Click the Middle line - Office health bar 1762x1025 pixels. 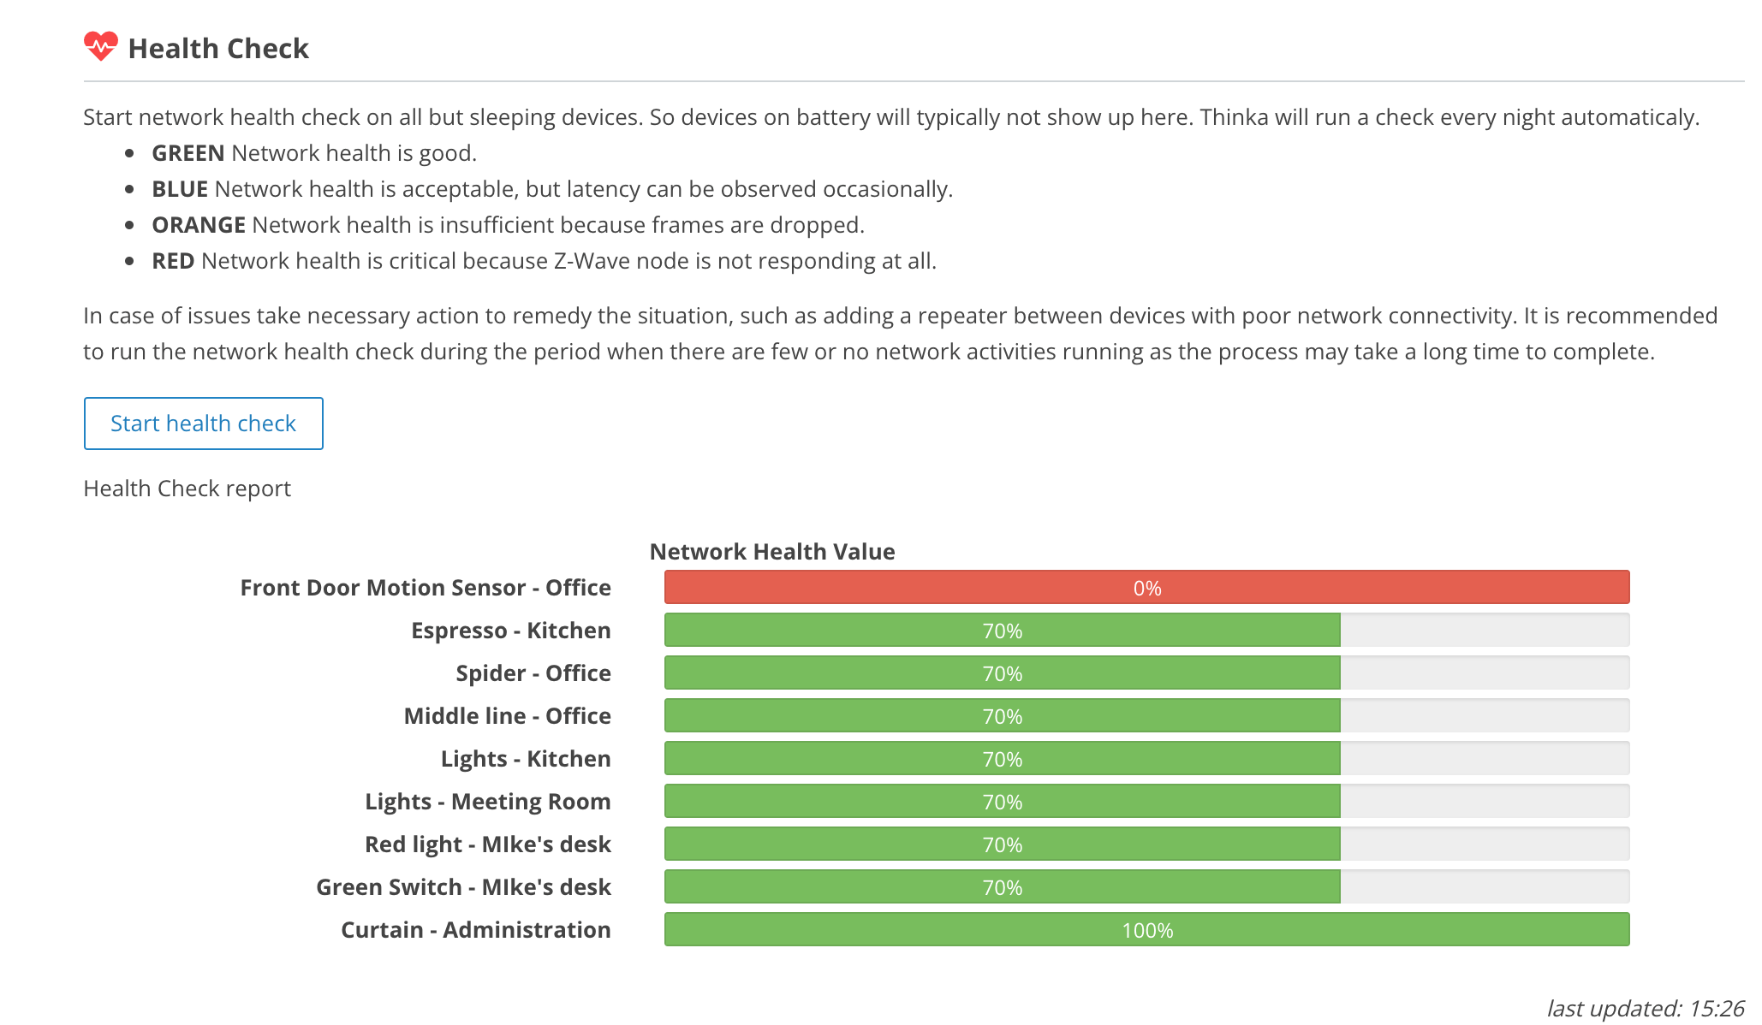coord(1002,716)
